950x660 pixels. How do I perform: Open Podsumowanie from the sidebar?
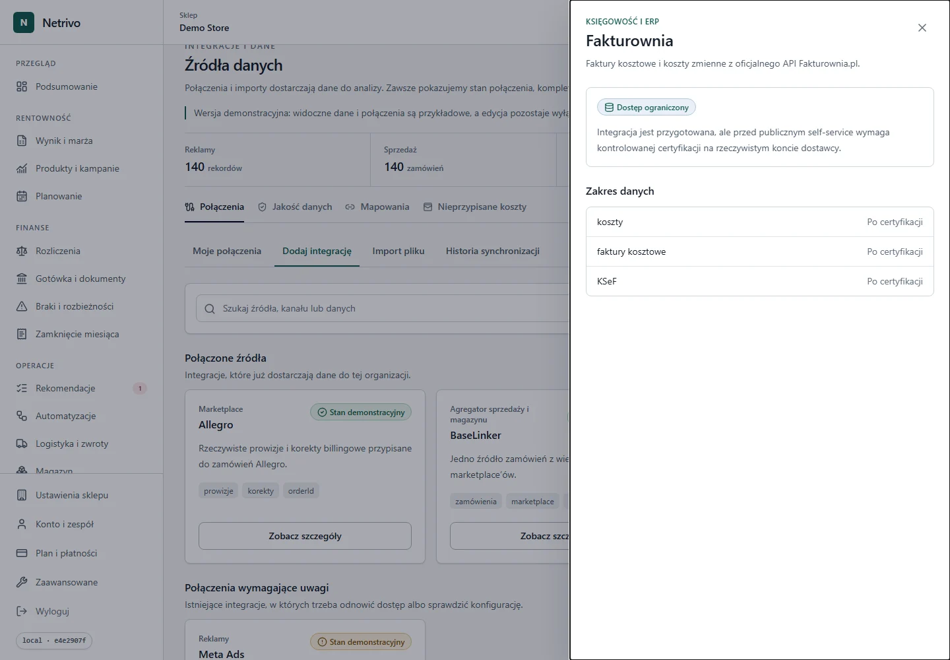(x=82, y=86)
